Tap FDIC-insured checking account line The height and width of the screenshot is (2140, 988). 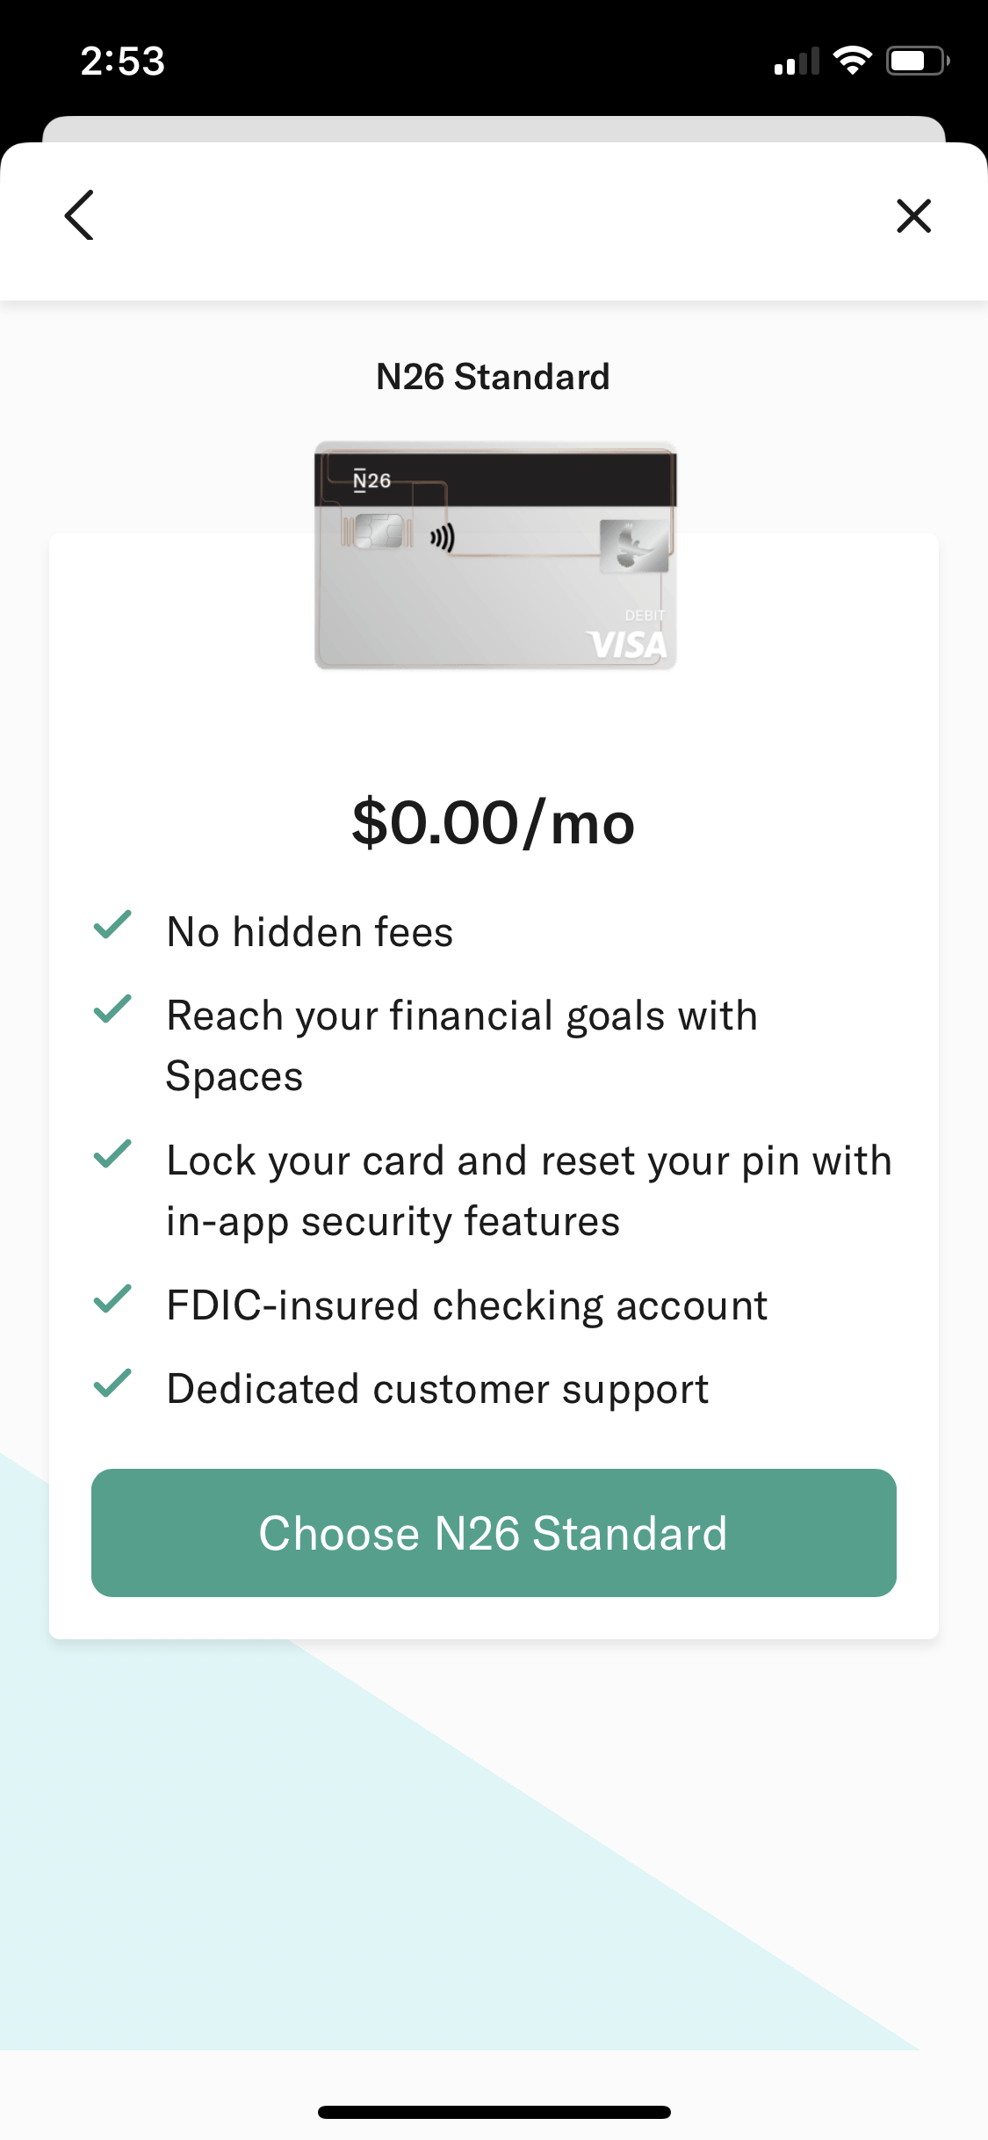[x=467, y=1305]
